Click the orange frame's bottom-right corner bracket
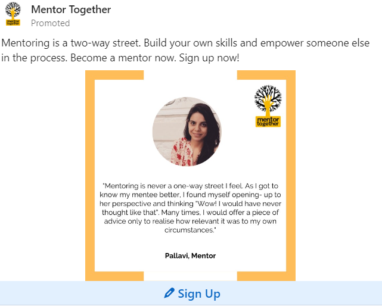 coord(266,276)
